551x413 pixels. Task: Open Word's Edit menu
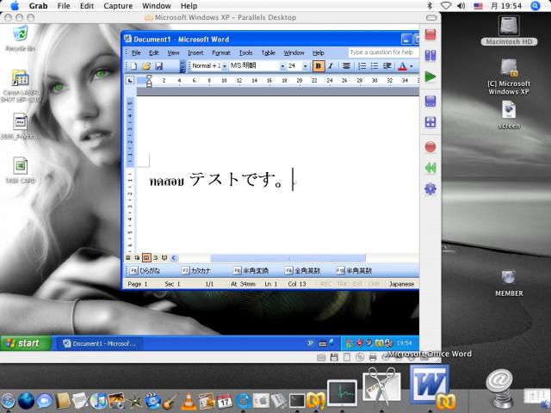(x=153, y=52)
